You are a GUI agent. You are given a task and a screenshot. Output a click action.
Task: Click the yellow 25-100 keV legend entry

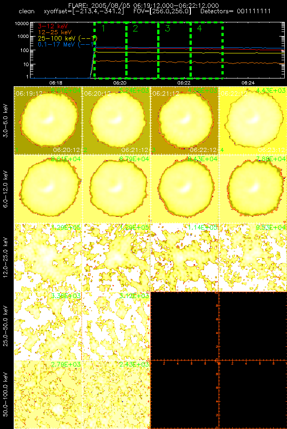click(x=67, y=38)
